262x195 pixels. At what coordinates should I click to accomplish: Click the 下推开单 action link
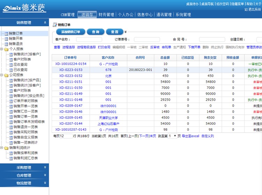pos(194,47)
